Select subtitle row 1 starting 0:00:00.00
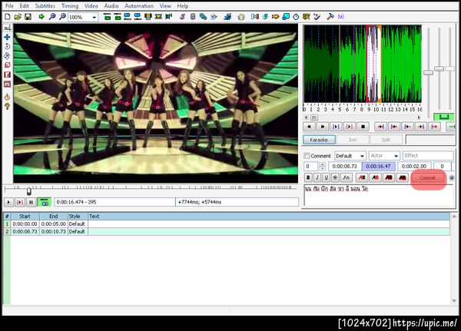The image size is (461, 331). 227,224
